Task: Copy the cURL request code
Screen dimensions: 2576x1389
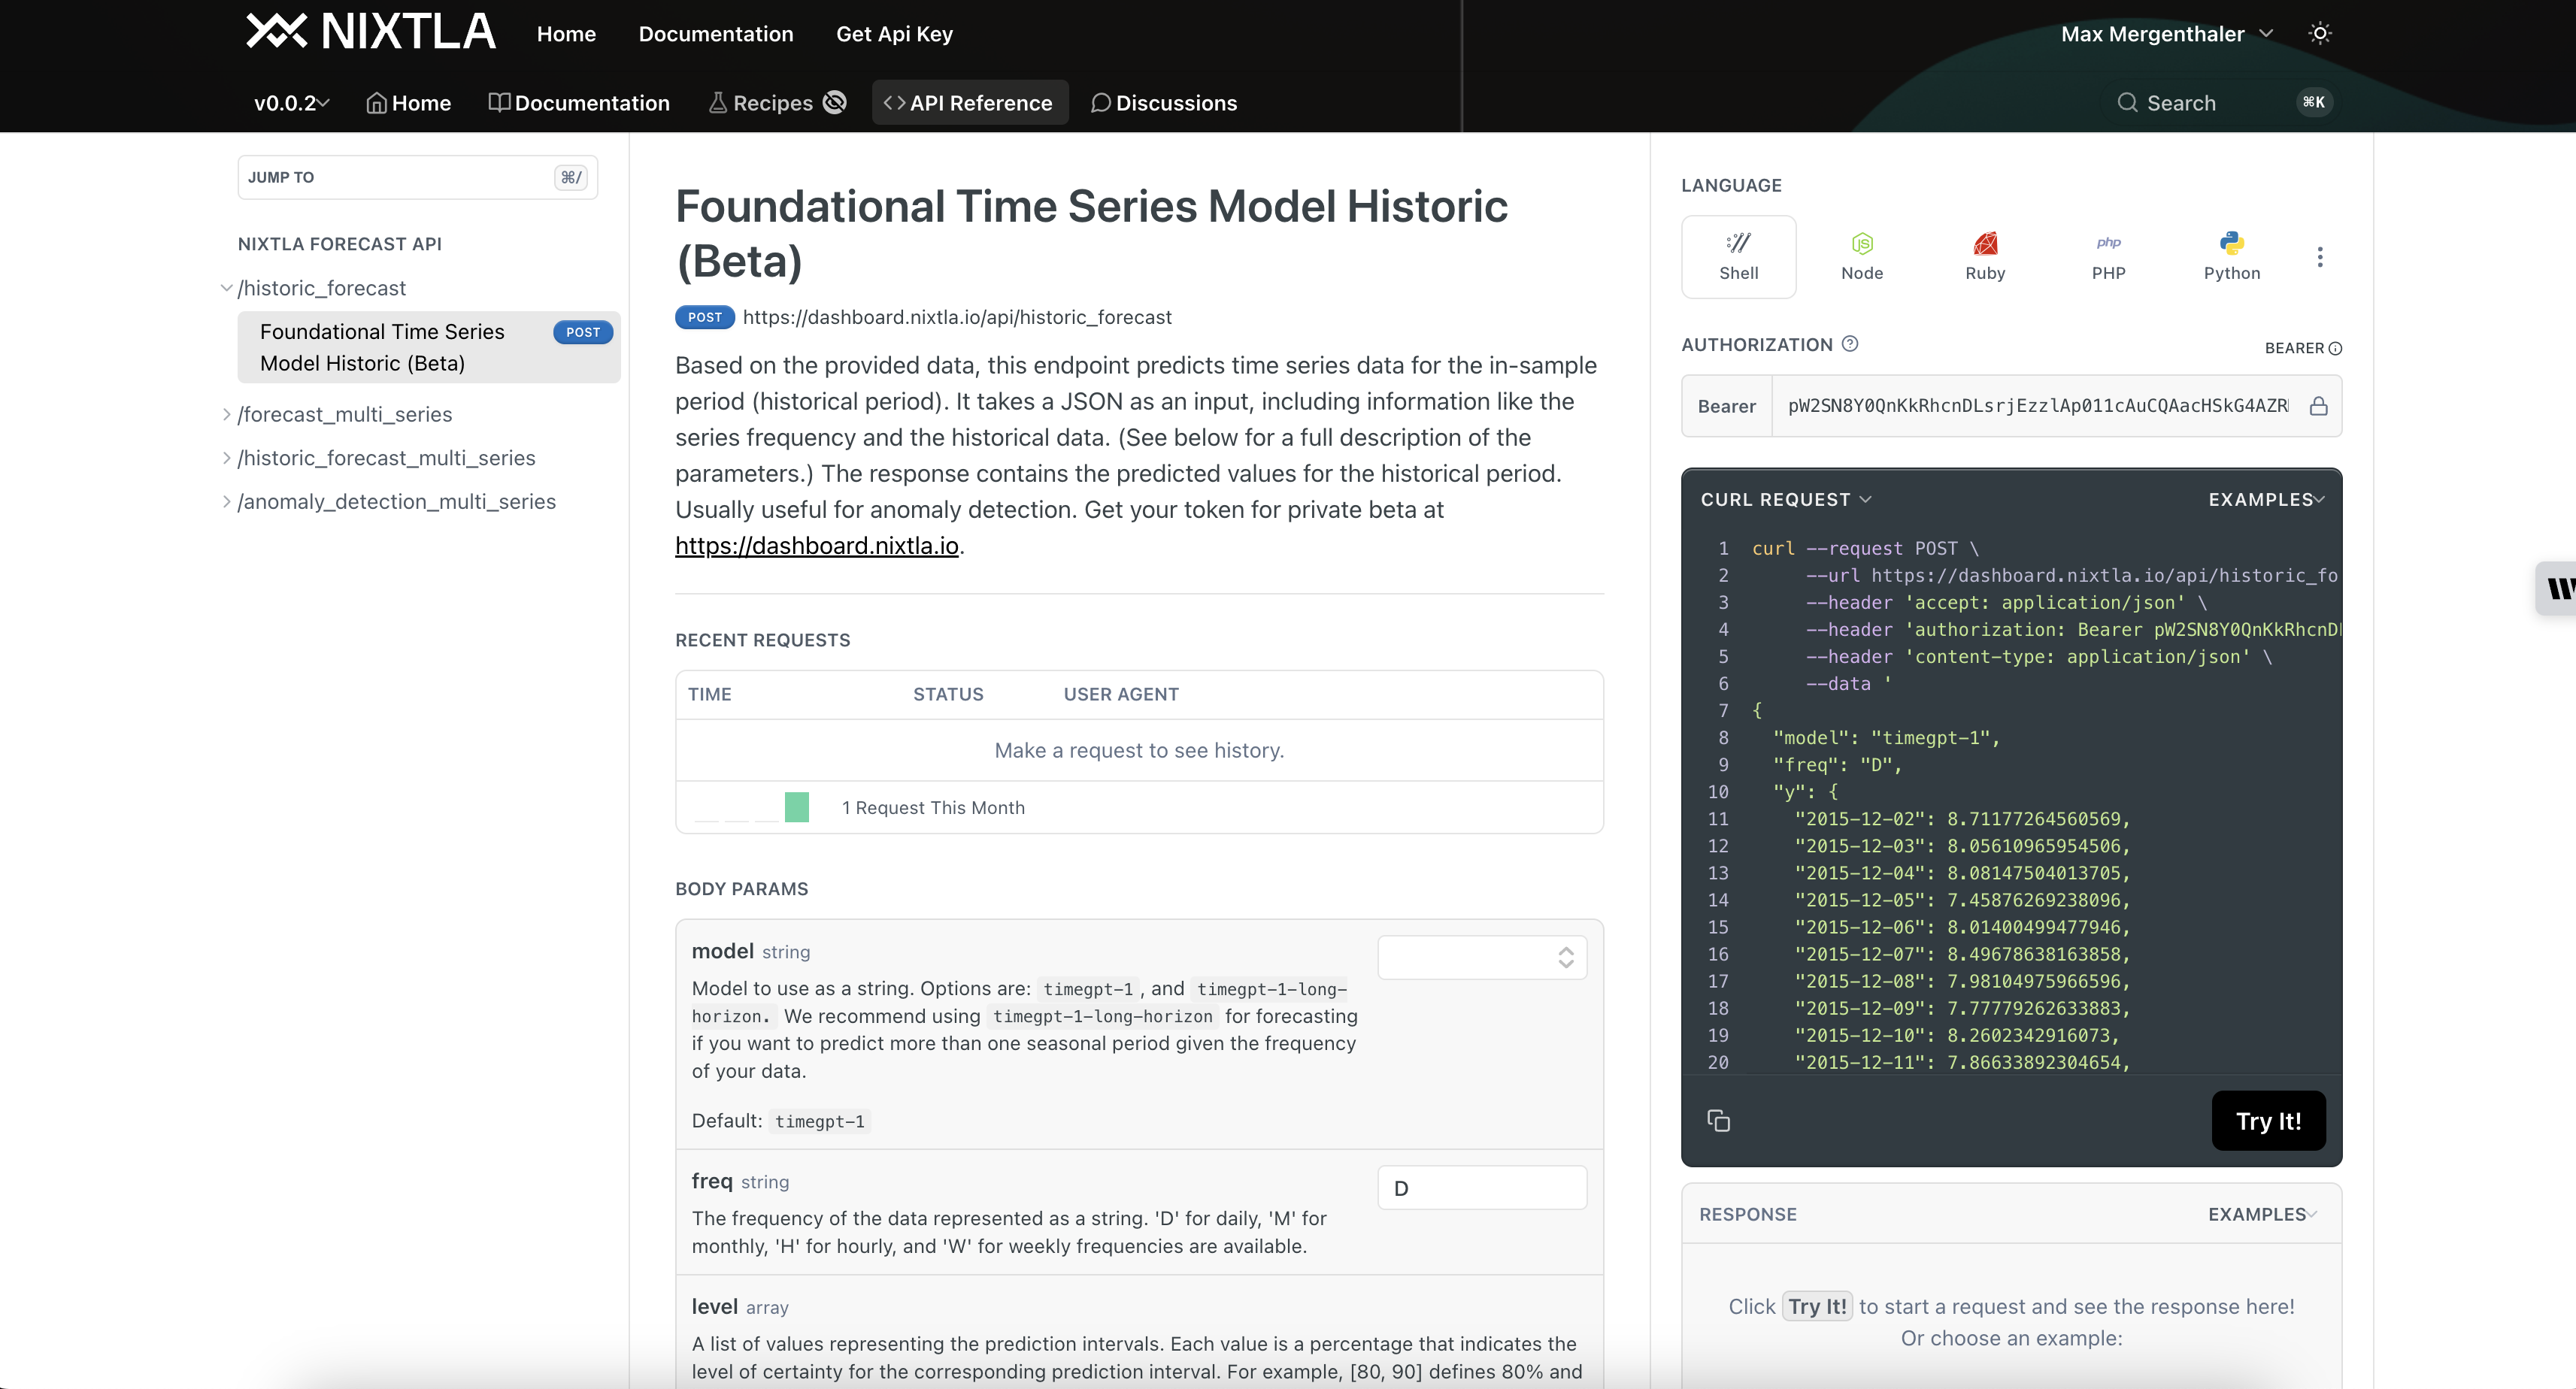Action: tap(1718, 1120)
